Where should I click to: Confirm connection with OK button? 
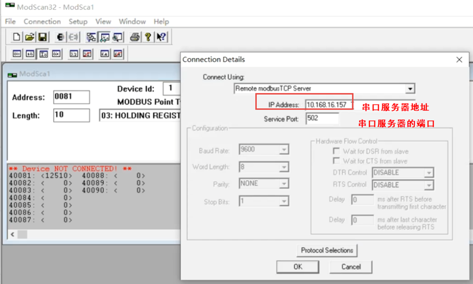(298, 267)
